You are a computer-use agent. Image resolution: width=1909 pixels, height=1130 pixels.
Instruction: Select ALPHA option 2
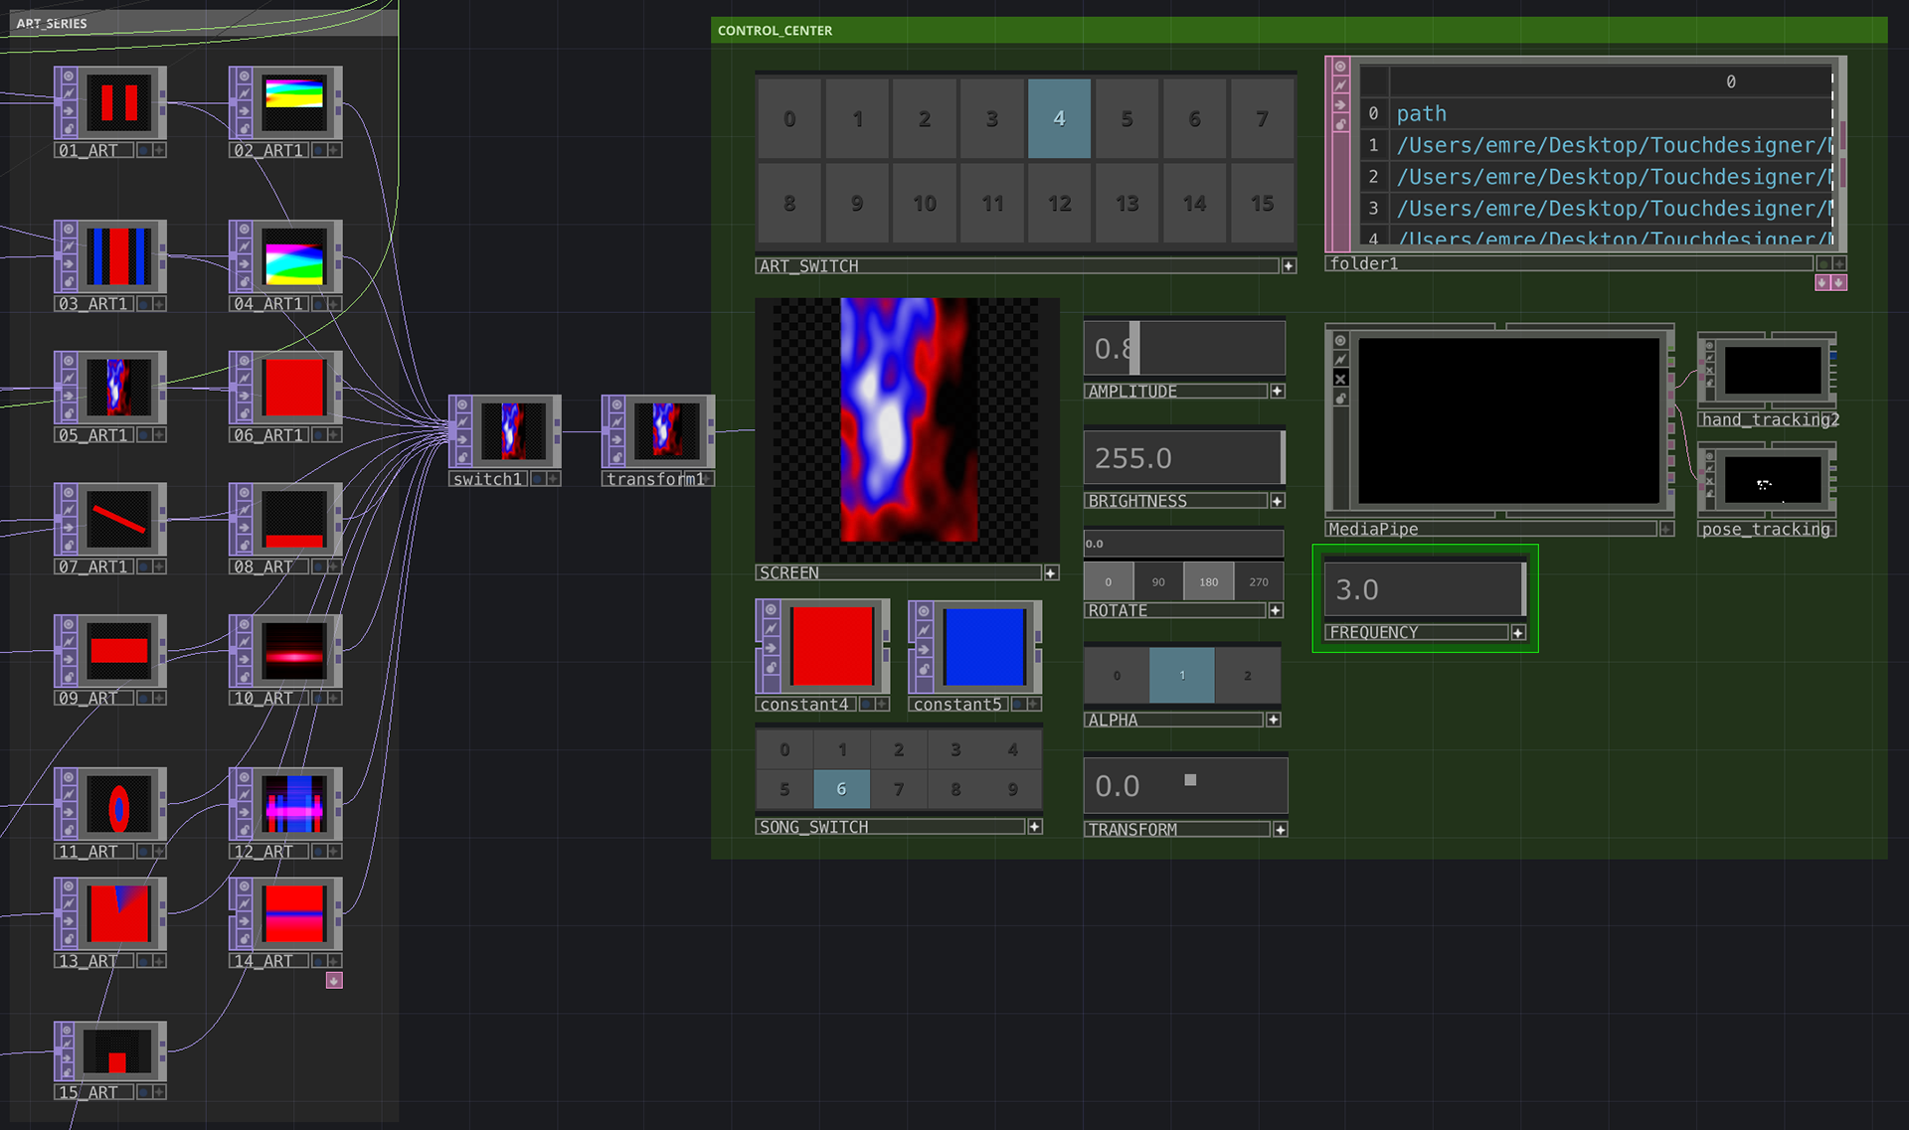[1247, 675]
